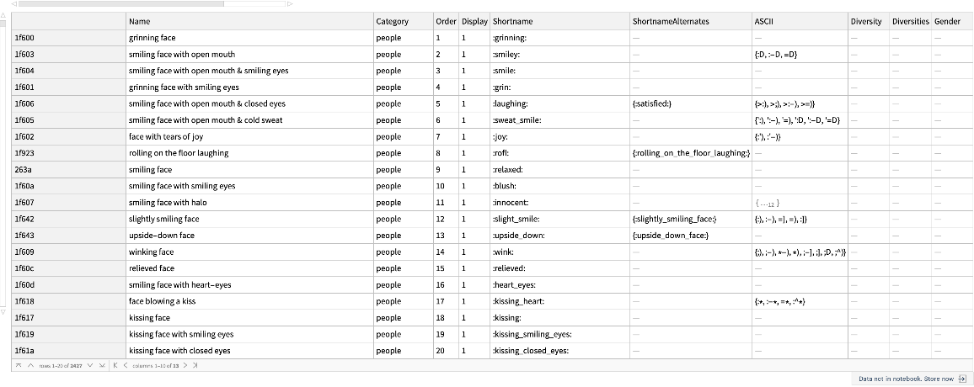Click the store data arrow icon
The width and height of the screenshot is (974, 387).
click(961, 379)
